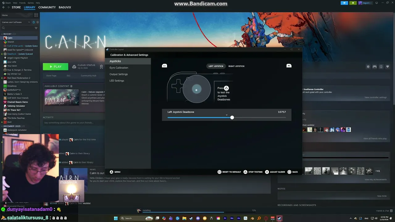The image size is (395, 222).
Task: Collapse the DECEMBER 2025 category
Action: tap(2, 126)
